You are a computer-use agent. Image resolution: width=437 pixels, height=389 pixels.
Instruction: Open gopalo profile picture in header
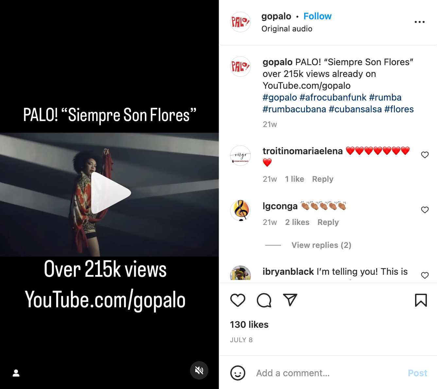click(240, 22)
